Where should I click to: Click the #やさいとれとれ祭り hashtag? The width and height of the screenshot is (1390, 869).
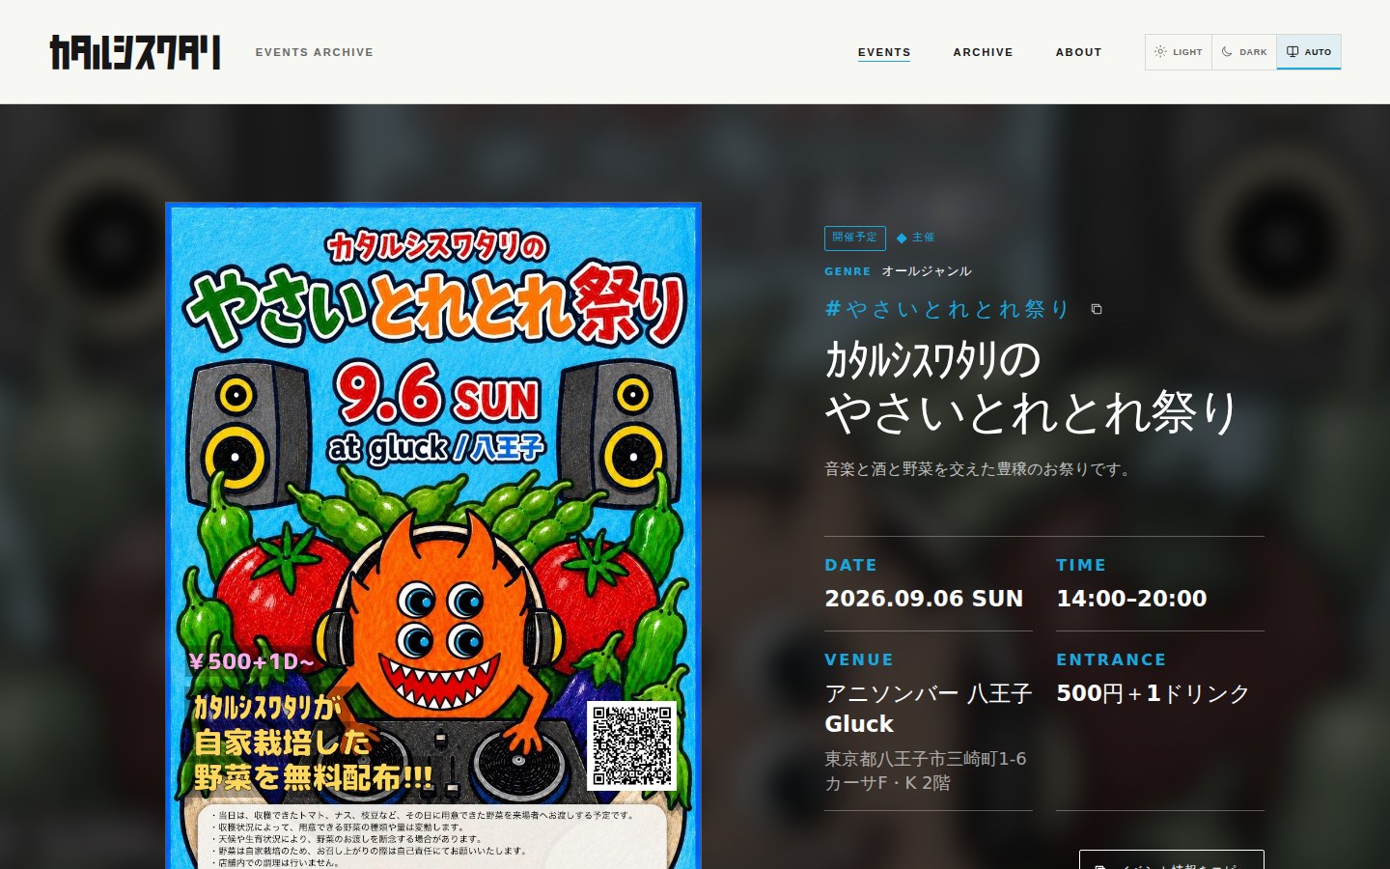click(947, 309)
